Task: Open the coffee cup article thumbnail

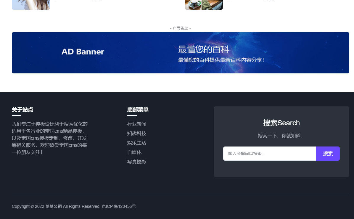Action: coord(204,4)
